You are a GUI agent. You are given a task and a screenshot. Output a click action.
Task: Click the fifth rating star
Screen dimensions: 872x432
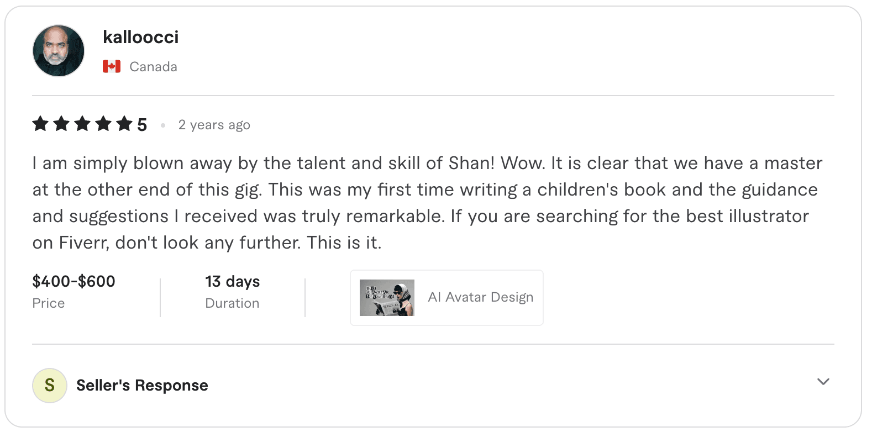point(125,124)
